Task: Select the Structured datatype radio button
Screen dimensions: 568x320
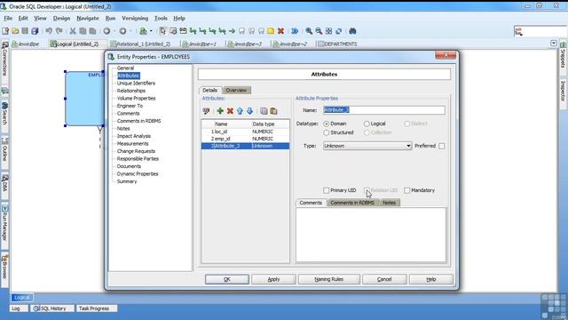Action: pos(327,132)
